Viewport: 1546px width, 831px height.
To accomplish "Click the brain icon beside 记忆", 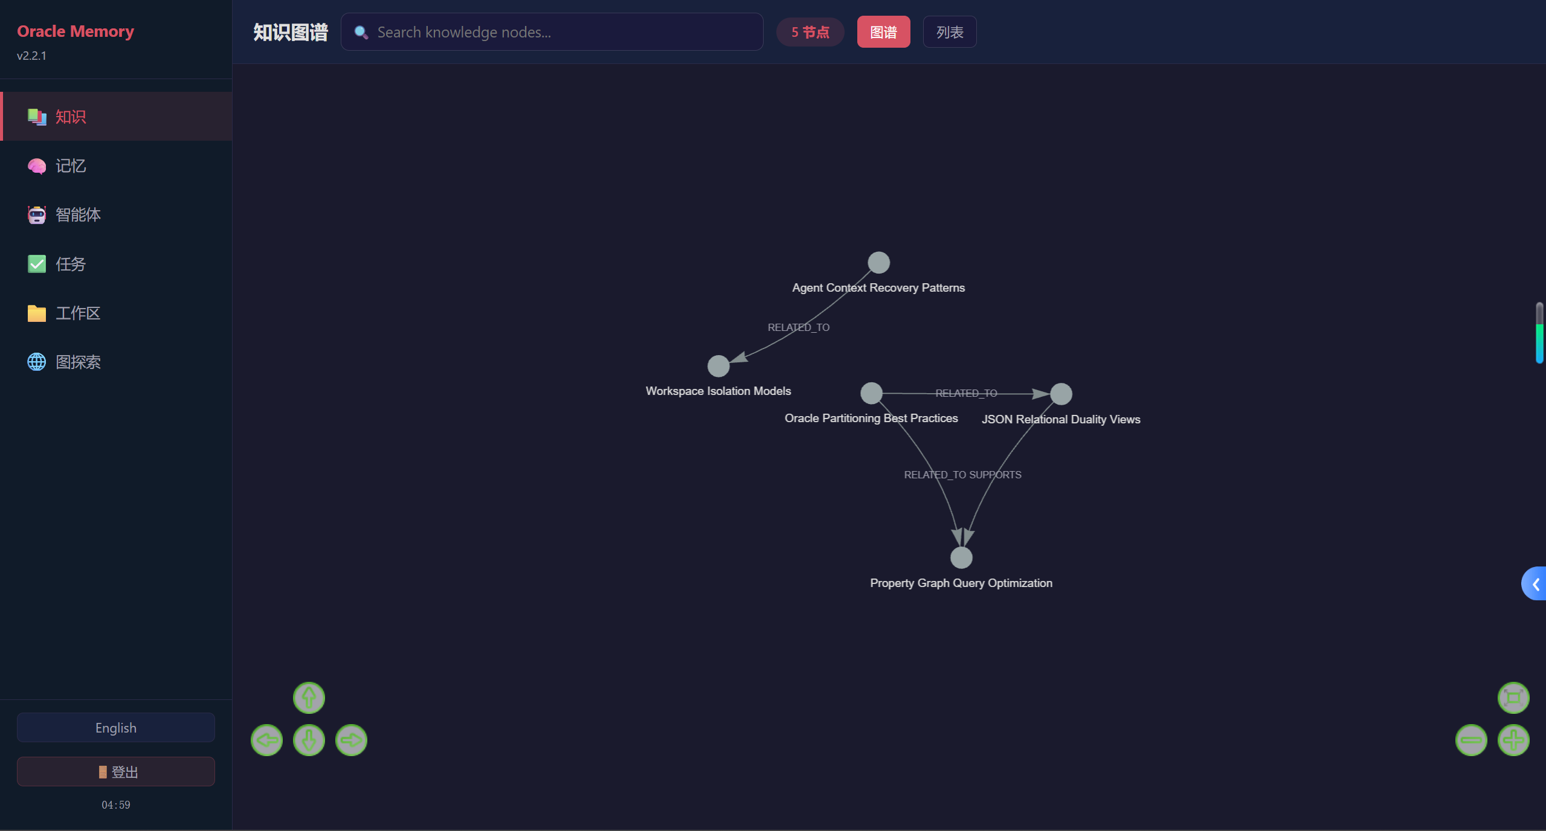I will [37, 166].
